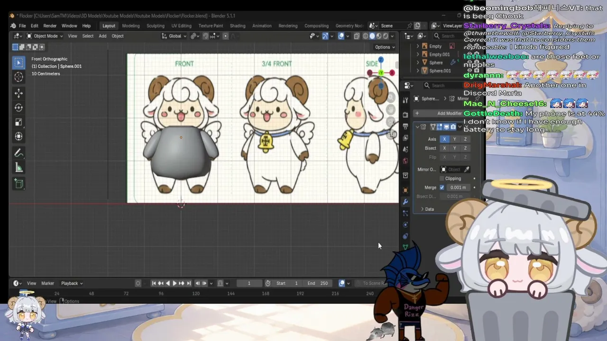Toggle Bisect Y
Viewport: 607px width, 341px height.
[x=455, y=148]
